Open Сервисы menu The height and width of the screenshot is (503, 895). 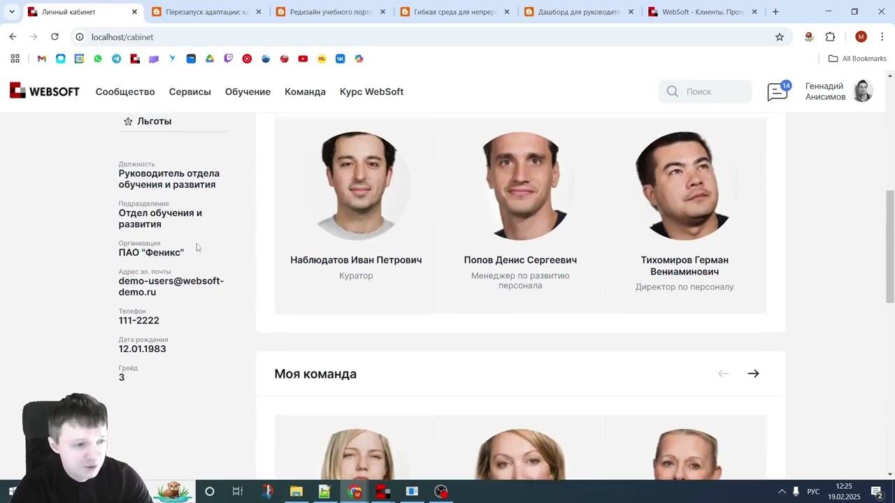190,92
